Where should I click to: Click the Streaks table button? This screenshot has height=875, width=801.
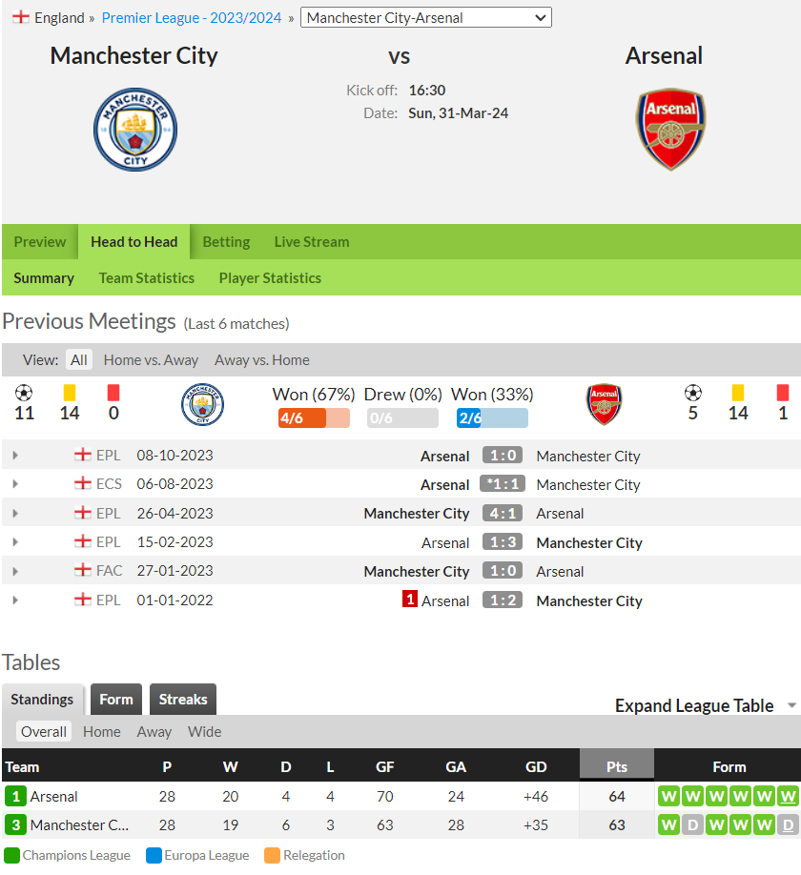182,700
